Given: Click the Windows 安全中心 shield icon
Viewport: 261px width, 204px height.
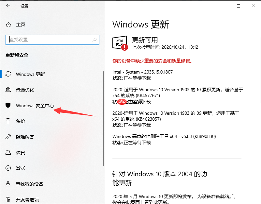Looking at the screenshot, I should click(x=8, y=105).
